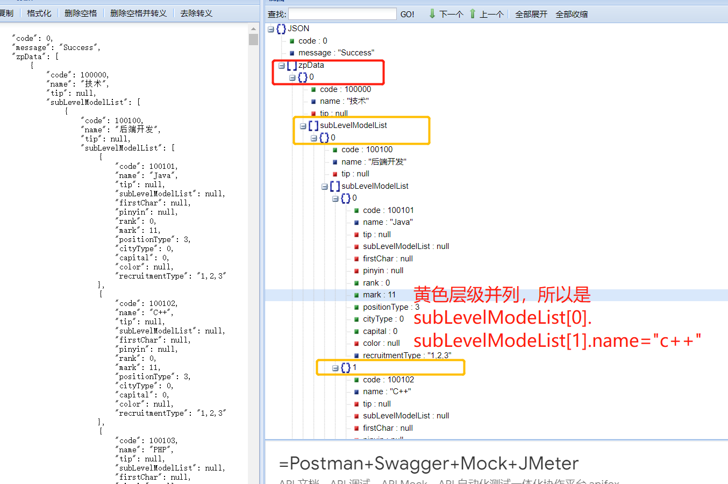Click the blue icon beside message : "Success"
Image resolution: width=728 pixels, height=484 pixels.
click(292, 53)
